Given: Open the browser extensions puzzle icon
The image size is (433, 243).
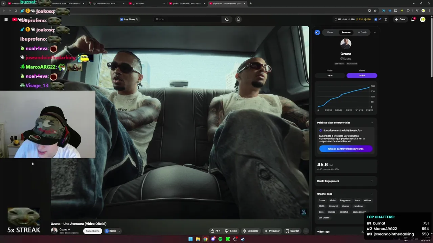Looking at the screenshot, I should click(408, 10).
